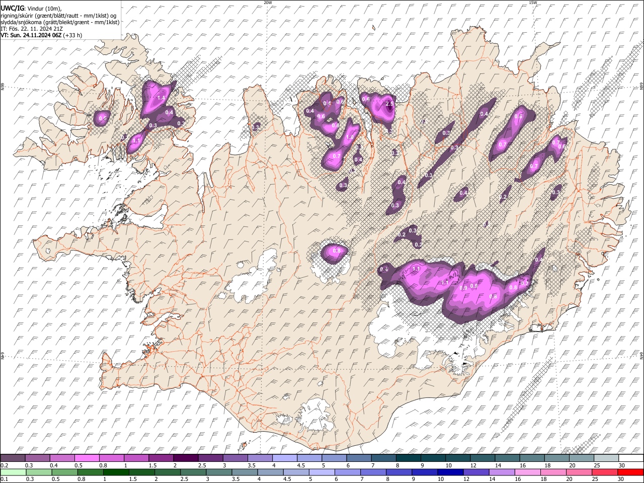This screenshot has height=483, width=644.
Task: Click the 'rigning/skúrir' legend description line
Action: coord(58,16)
